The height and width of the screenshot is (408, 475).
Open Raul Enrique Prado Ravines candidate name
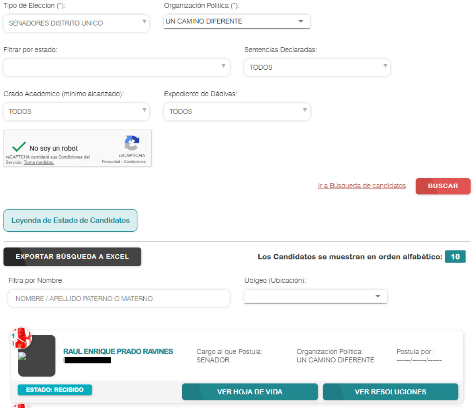[x=118, y=351]
